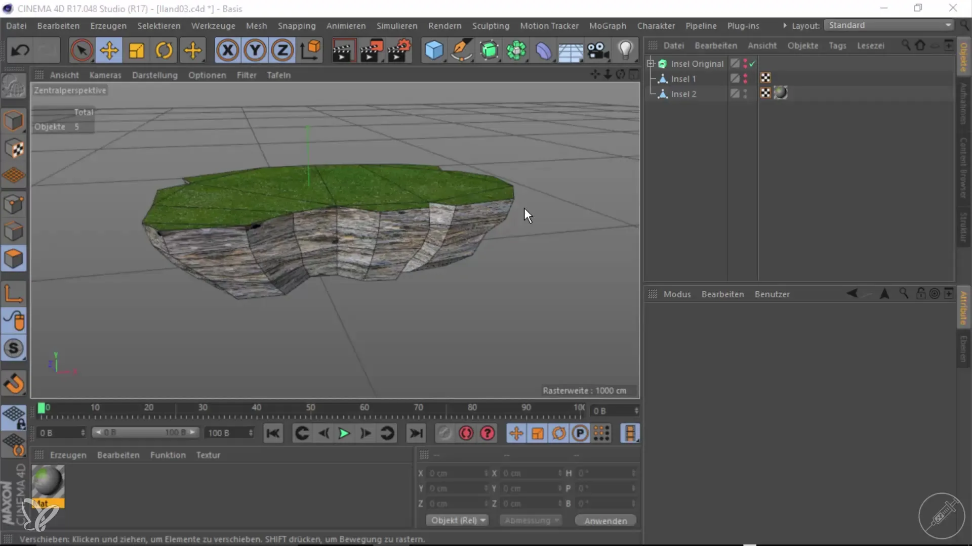Select the Live Selection tool
The width and height of the screenshot is (972, 546).
[x=82, y=50]
